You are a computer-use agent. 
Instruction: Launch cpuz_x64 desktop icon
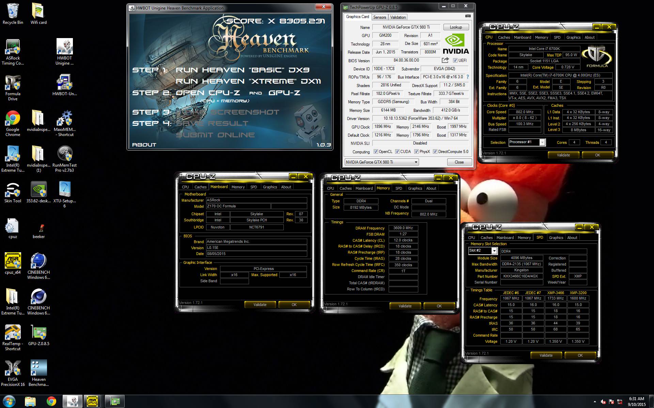[x=13, y=263]
